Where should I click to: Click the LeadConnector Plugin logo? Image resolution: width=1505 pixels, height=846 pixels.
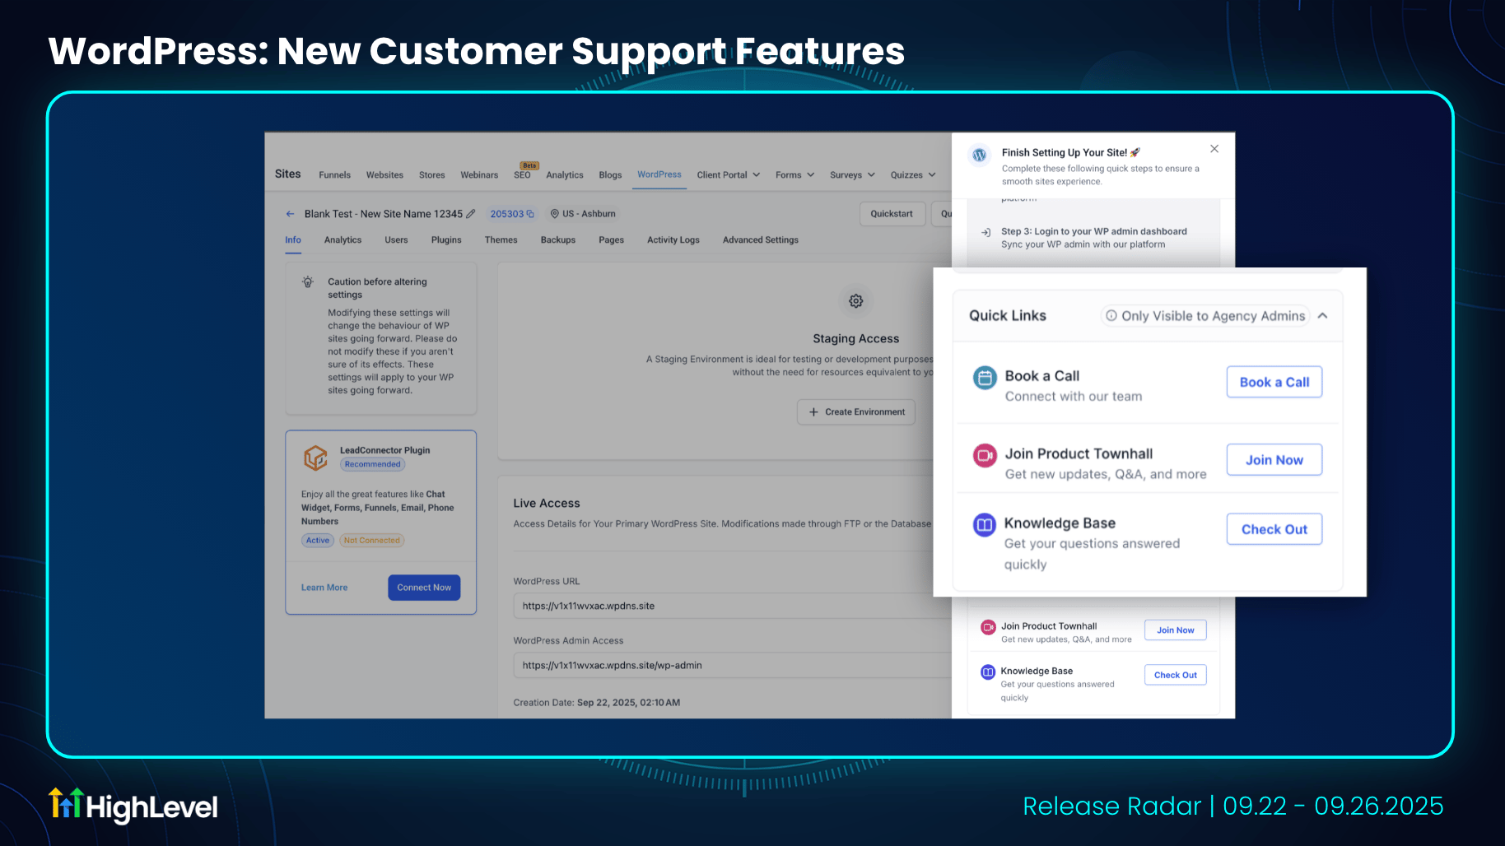tap(315, 458)
